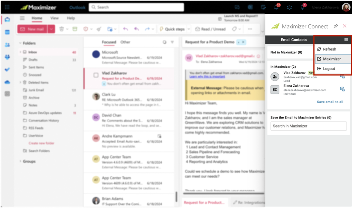Open tips lightbulb icon
The height and width of the screenshot is (208, 352).
coord(302,7)
